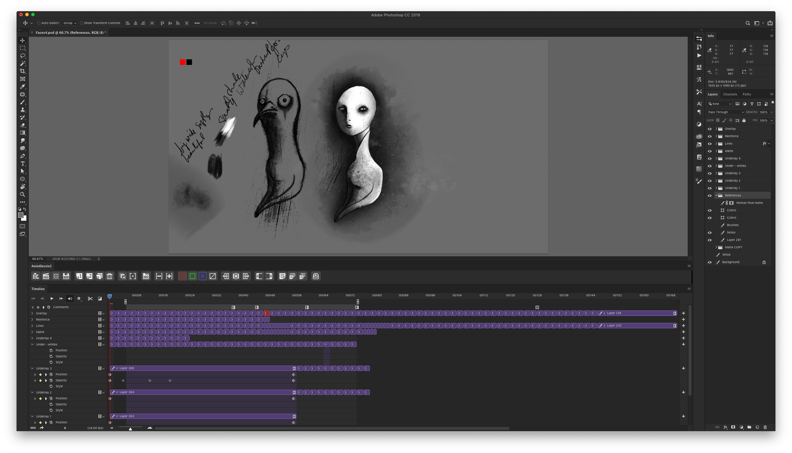The width and height of the screenshot is (792, 453).
Task: Click the AnimDessin2 blue color label button
Action: (202, 276)
